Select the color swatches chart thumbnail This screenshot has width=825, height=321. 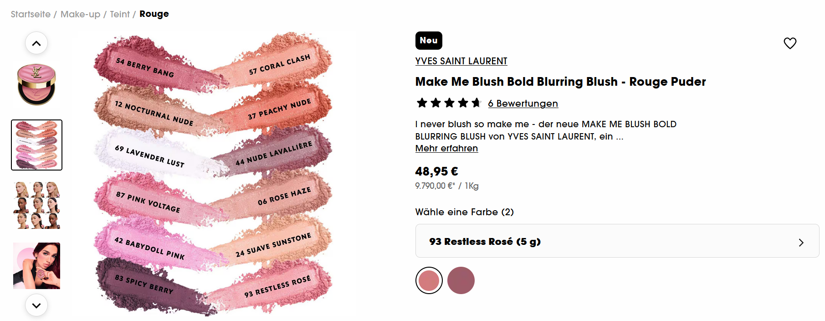pos(36,145)
